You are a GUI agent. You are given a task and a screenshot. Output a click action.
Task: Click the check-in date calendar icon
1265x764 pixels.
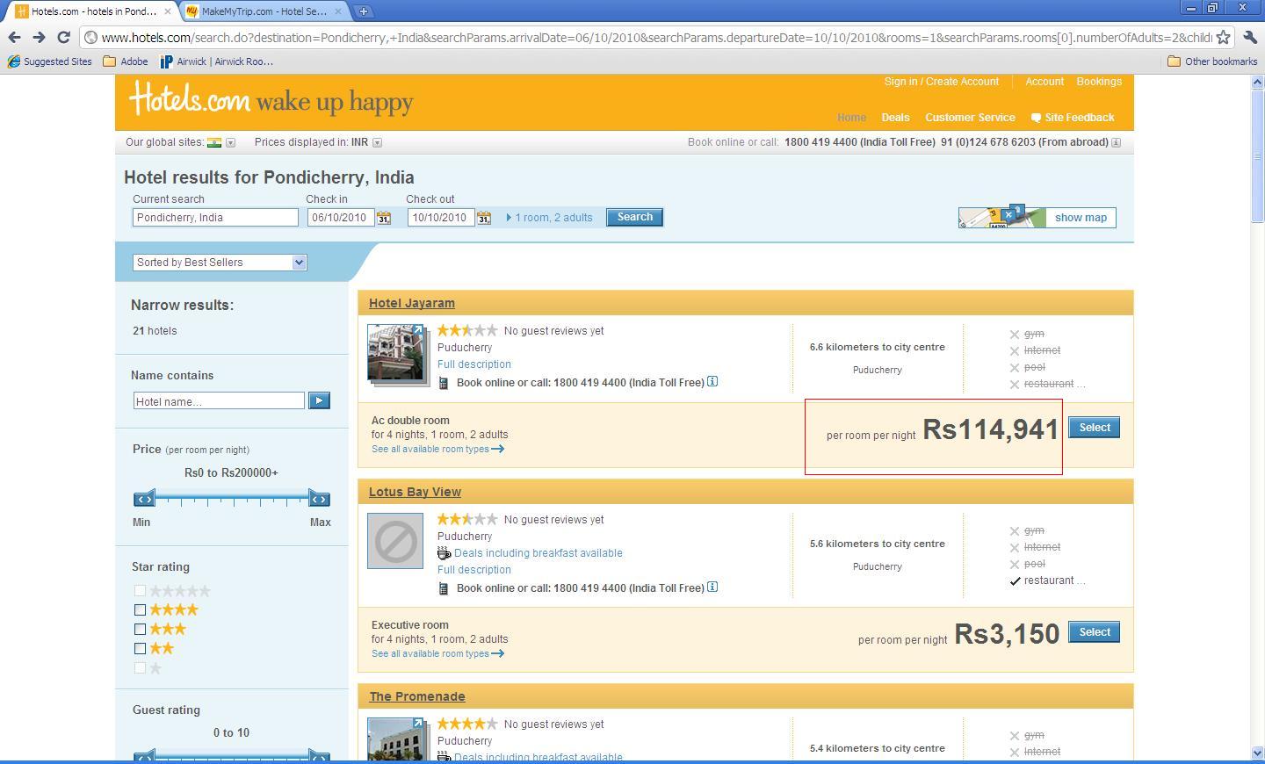384,218
